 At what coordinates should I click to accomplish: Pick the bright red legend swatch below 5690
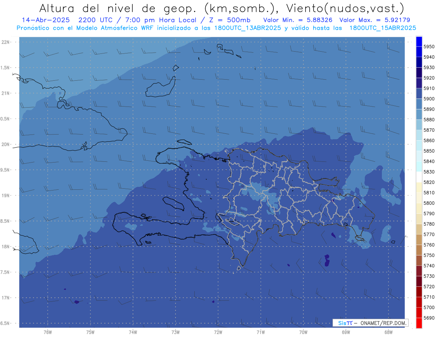click(x=419, y=323)
